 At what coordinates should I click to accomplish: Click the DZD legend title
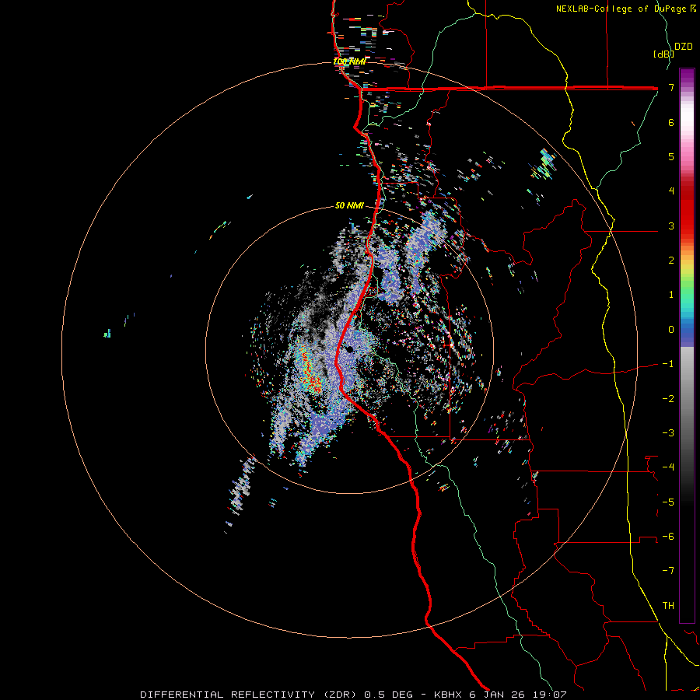point(684,47)
